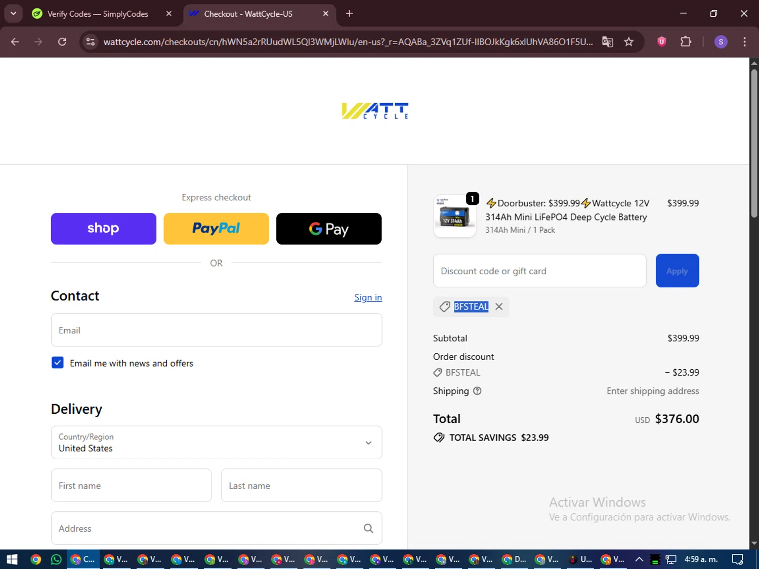Open the Windows Start menu
The height and width of the screenshot is (569, 759).
click(12, 559)
